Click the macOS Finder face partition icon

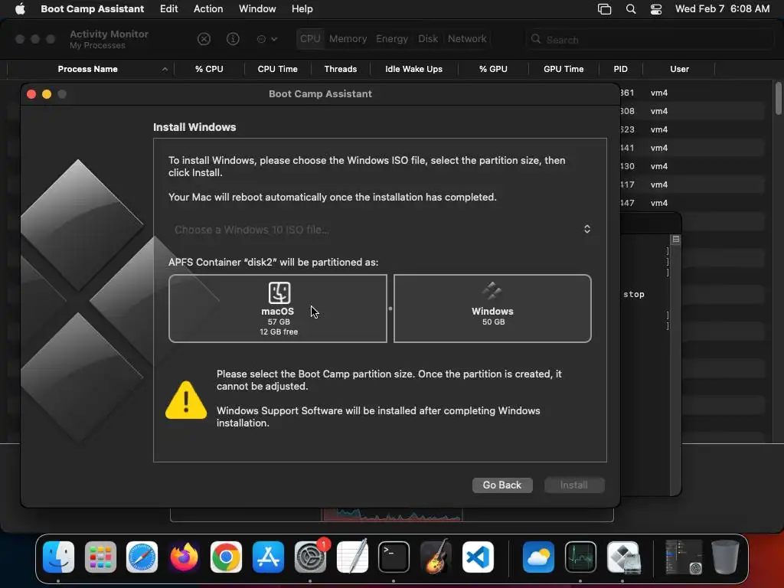[x=279, y=292]
